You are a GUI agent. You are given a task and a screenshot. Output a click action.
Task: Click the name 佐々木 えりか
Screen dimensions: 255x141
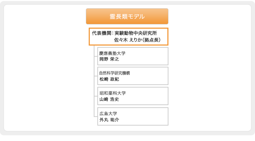tap(128, 40)
